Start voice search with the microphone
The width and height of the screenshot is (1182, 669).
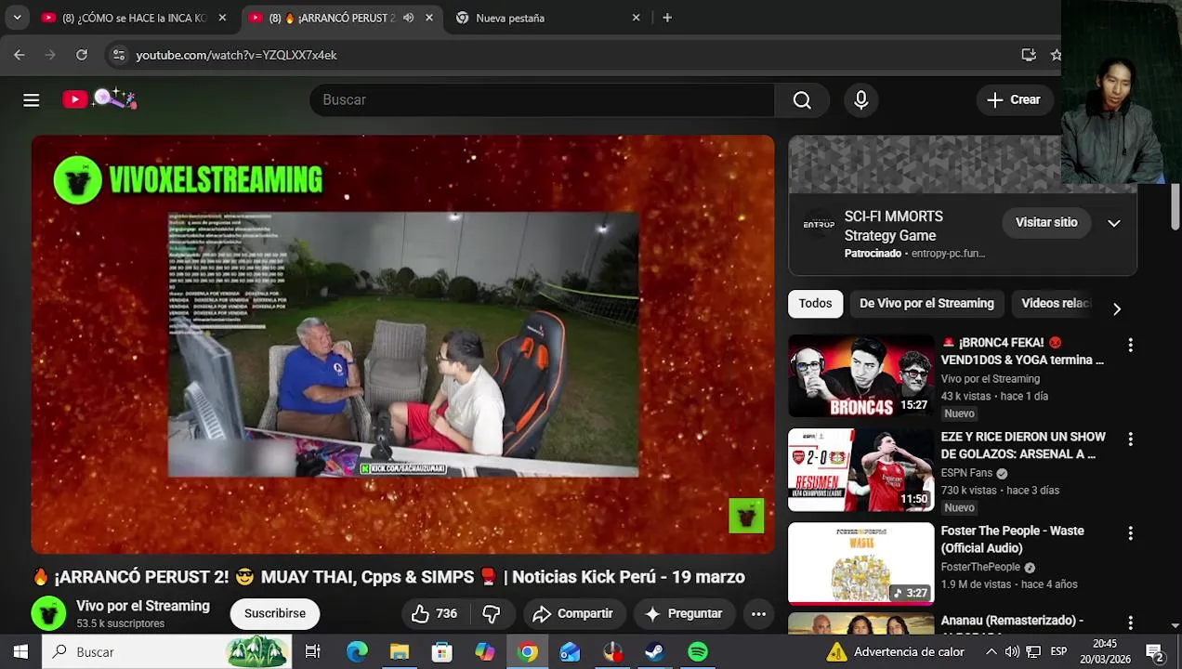pyautogui.click(x=860, y=99)
